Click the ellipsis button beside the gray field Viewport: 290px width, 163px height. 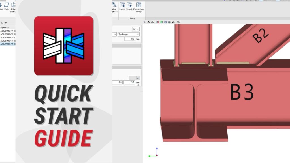coord(138,78)
